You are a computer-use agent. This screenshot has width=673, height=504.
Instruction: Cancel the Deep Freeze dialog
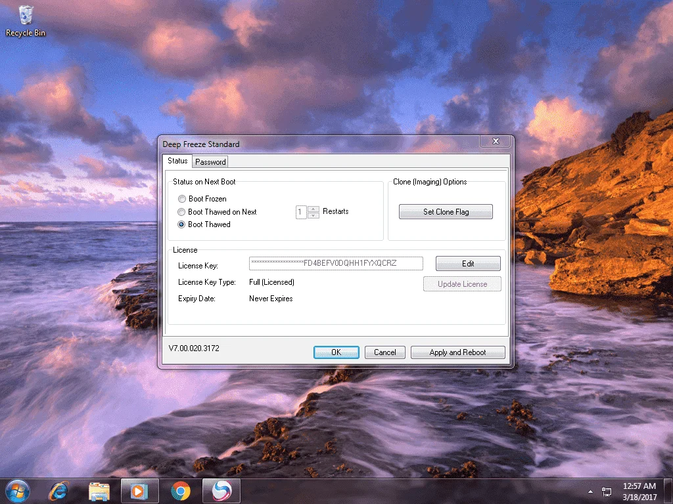coord(385,352)
